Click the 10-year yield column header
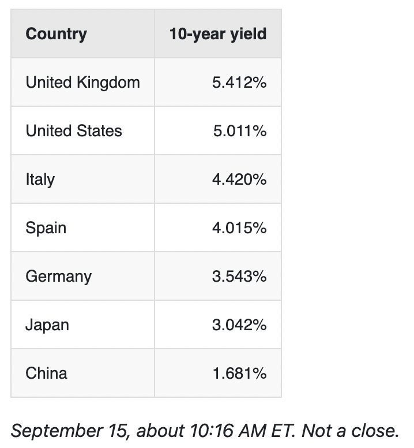 [218, 34]
